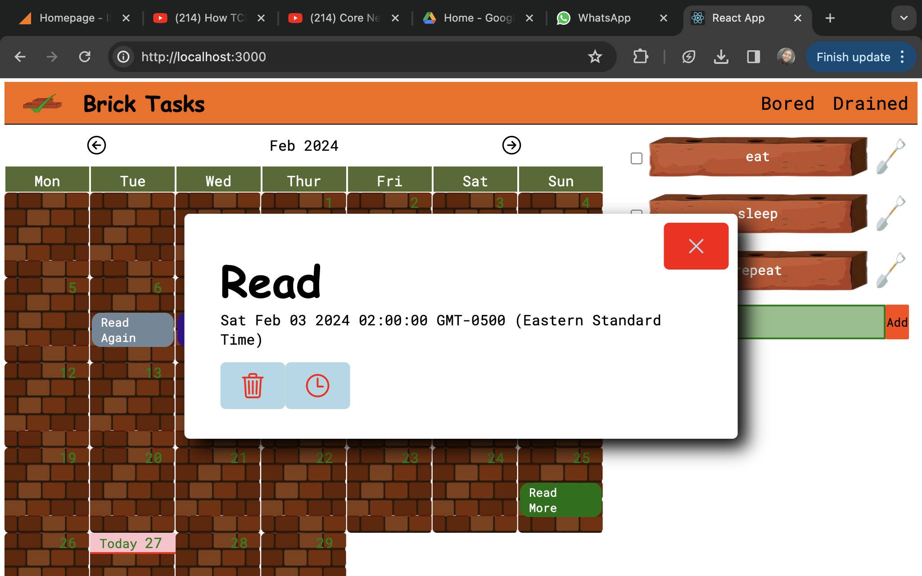
Task: Open Chrome three-dot menu
Action: pos(902,57)
